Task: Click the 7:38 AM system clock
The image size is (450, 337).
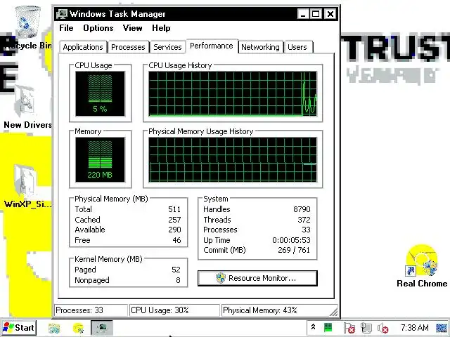Action: coord(415,328)
